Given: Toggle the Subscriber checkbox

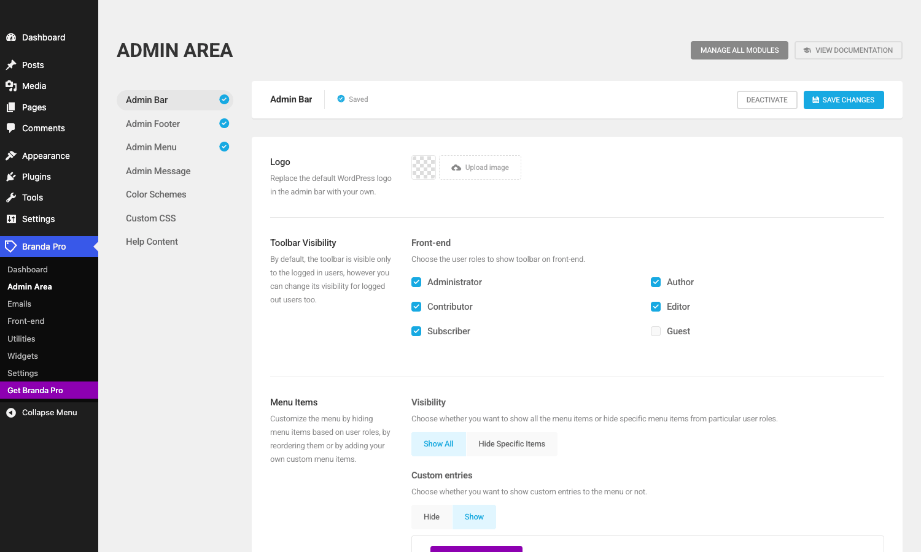Looking at the screenshot, I should (x=416, y=331).
